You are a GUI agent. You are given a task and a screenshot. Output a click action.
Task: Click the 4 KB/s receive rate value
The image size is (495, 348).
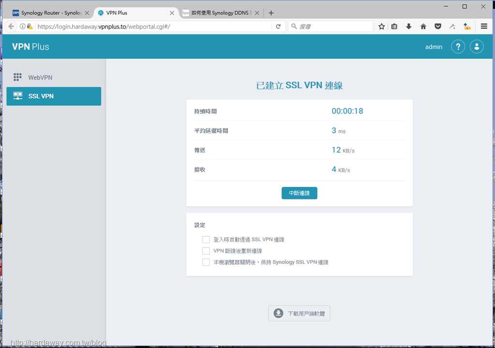coord(341,170)
